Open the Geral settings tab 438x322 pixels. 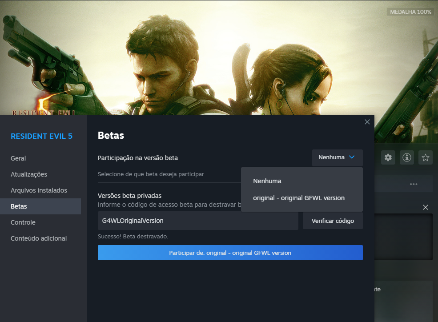[18, 158]
